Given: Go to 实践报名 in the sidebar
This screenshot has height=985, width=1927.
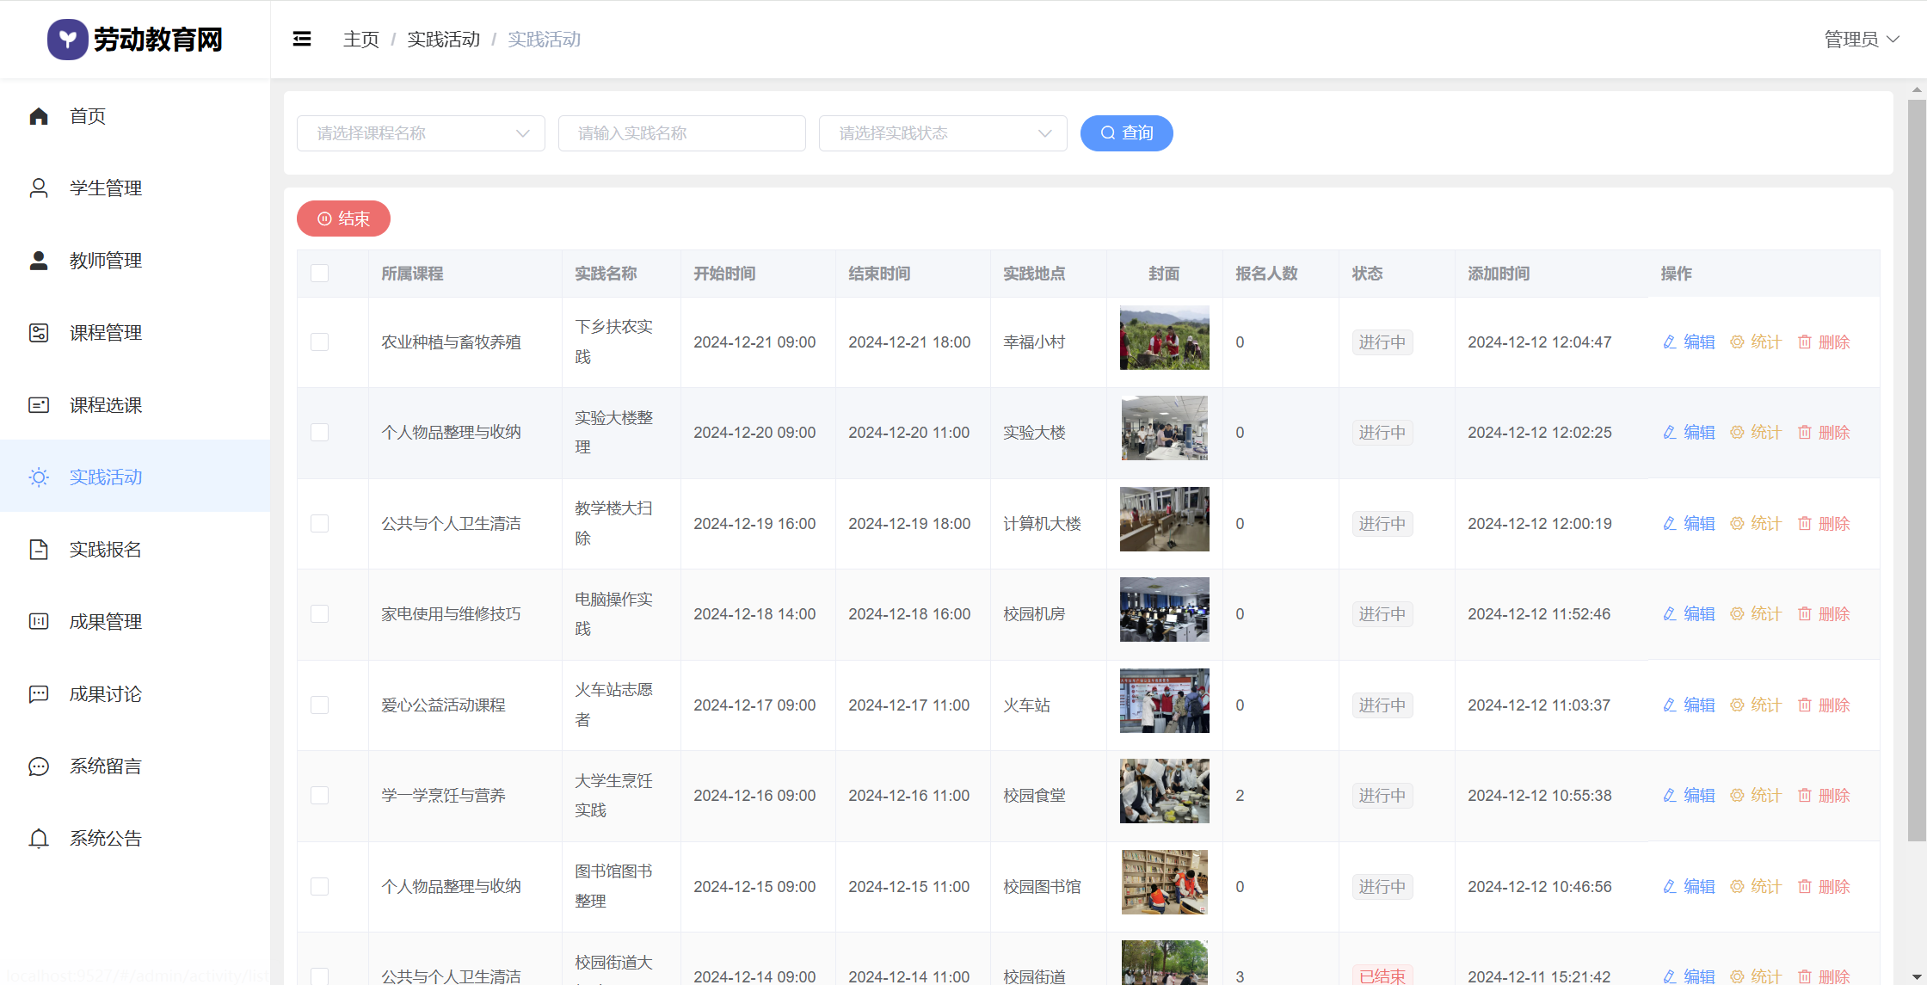Looking at the screenshot, I should [x=105, y=550].
